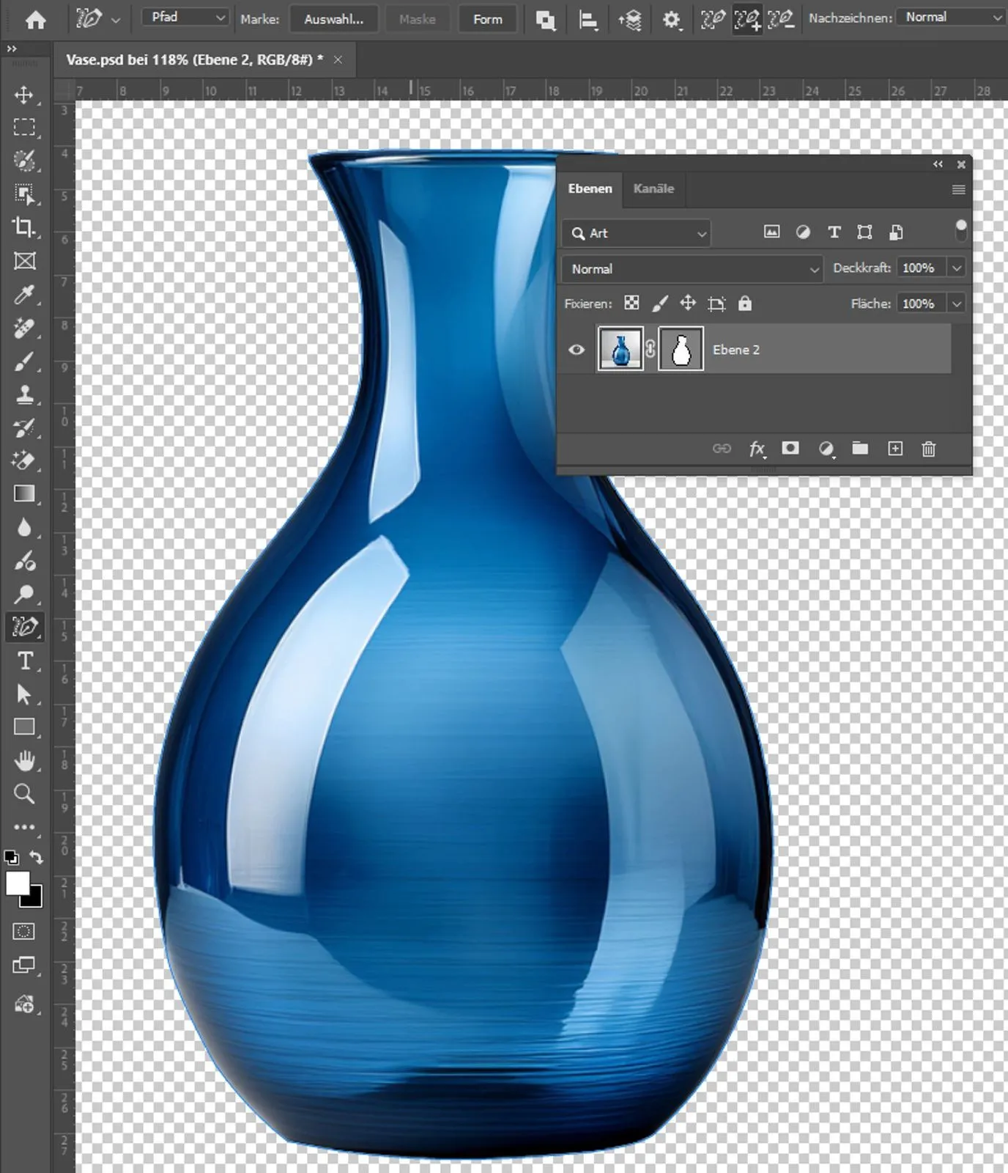Select the Vase.psd document tab
Viewport: 1008px width, 1173px height.
[194, 60]
